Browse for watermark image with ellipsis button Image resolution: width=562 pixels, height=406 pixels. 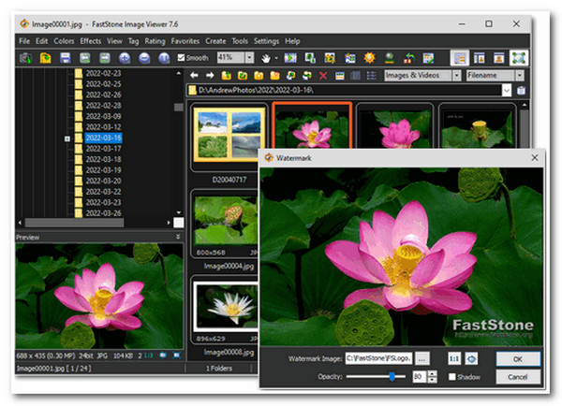pyautogui.click(x=421, y=358)
